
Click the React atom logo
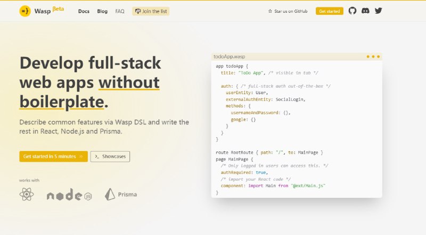pyautogui.click(x=27, y=195)
